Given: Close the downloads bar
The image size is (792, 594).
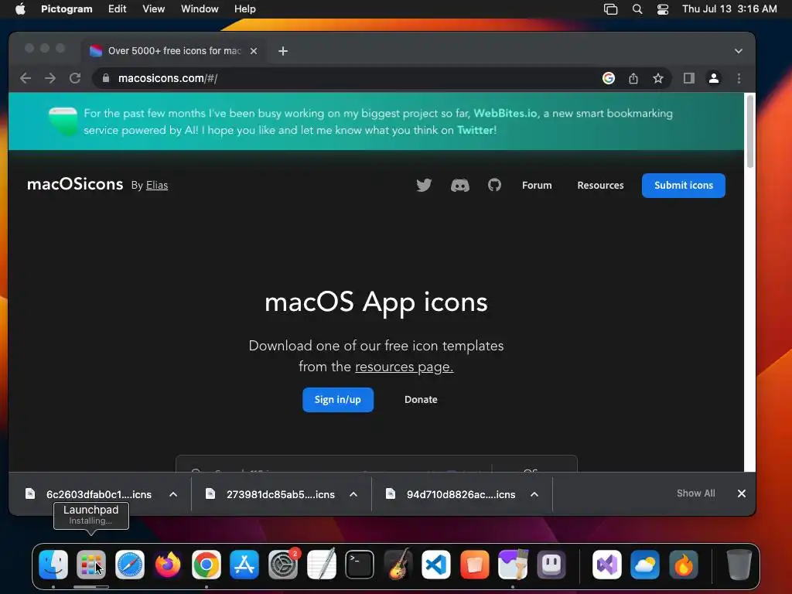Looking at the screenshot, I should point(742,493).
